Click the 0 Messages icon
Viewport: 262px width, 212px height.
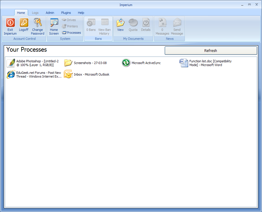[162, 22]
